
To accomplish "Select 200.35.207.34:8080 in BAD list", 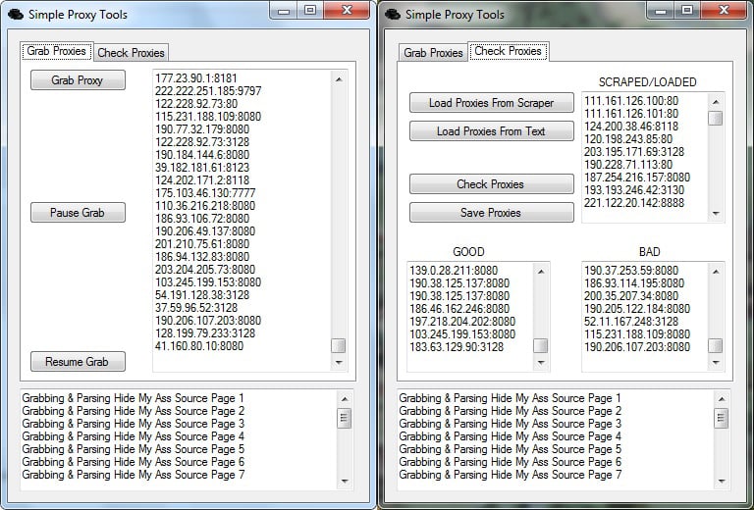I will 631,296.
